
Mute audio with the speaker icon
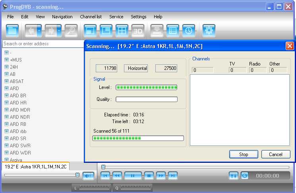[x=88, y=176]
